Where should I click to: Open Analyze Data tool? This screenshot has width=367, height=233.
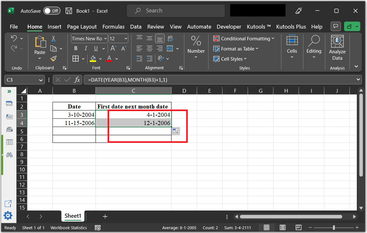337,48
